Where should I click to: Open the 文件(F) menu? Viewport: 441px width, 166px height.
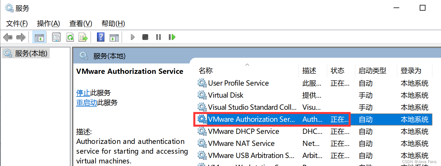pos(17,24)
